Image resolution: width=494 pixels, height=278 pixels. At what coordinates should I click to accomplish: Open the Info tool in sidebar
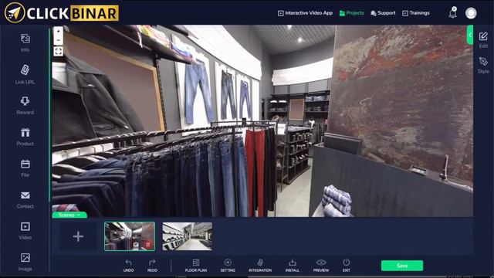click(25, 42)
